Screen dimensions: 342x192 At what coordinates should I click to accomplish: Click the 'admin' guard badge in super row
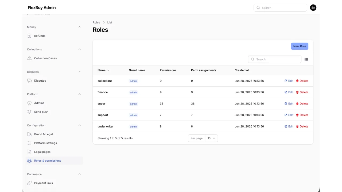(133, 104)
